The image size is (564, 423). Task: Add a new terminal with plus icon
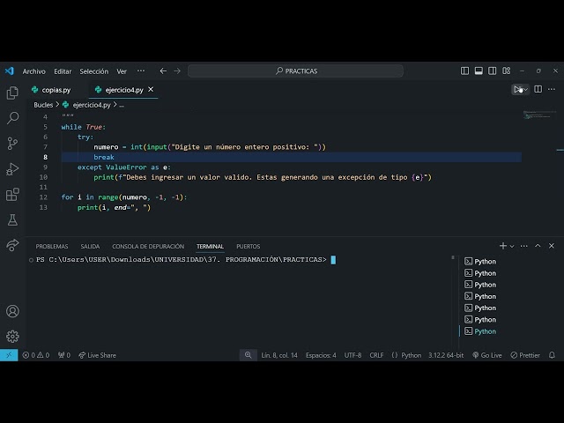(503, 246)
